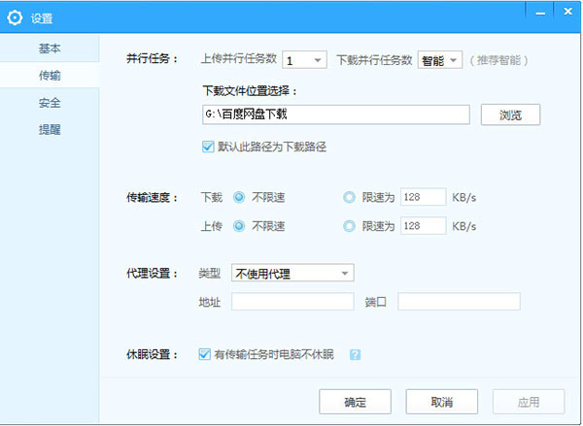Toggle 有传输任务时电脑不休眠 checkbox
Viewport: 583px width, 426px height.
[x=205, y=354]
